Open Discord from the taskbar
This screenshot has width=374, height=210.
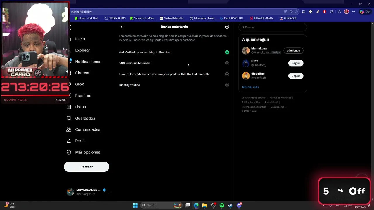pyautogui.click(x=239, y=205)
